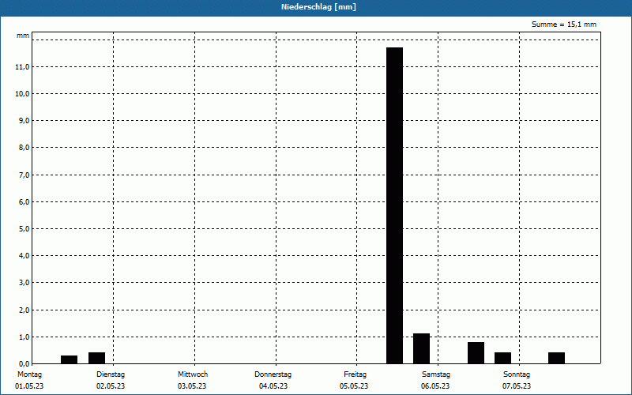Click the second Montag bar near Dienstag
632x395 pixels.
click(96, 358)
